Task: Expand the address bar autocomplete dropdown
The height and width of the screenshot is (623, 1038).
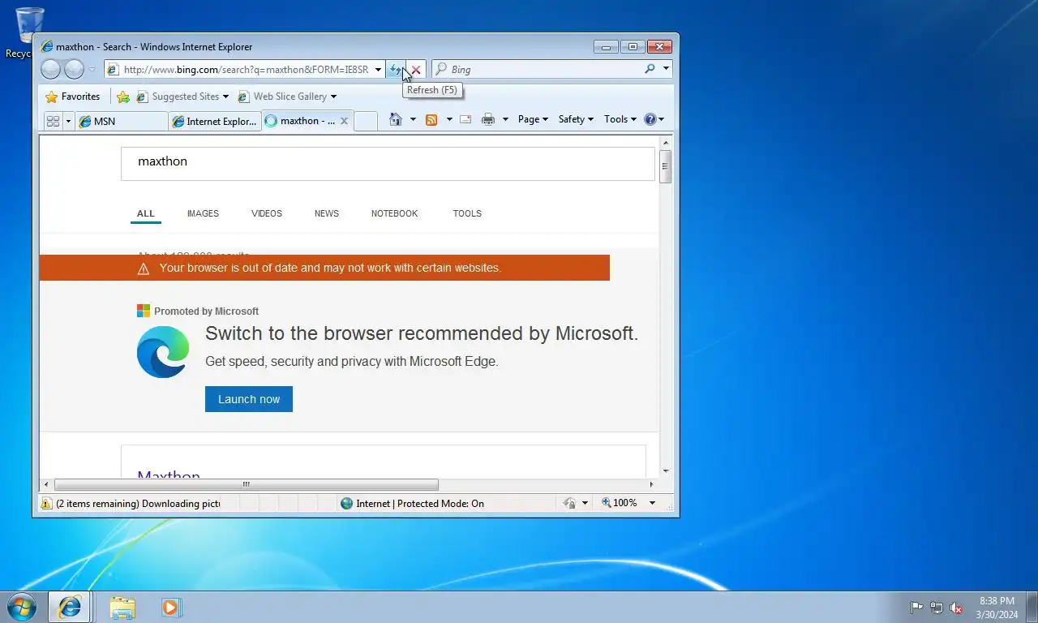Action: click(x=378, y=70)
